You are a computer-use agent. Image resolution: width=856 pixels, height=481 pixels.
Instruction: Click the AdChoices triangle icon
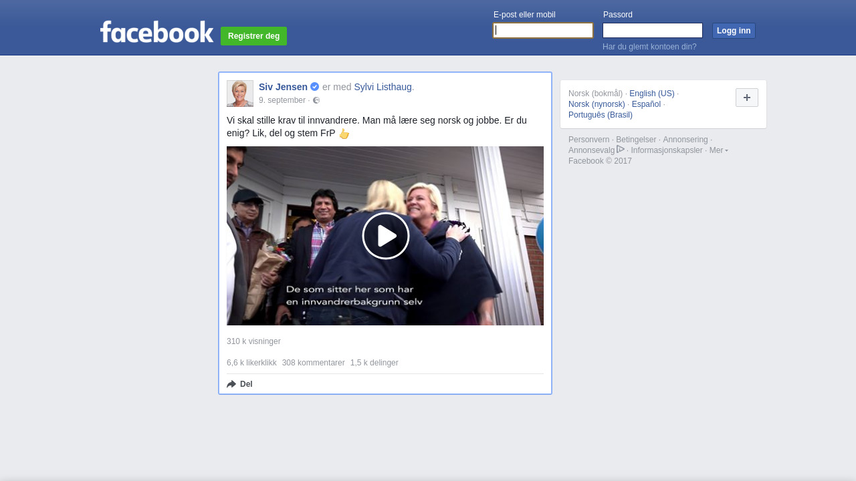coord(621,149)
